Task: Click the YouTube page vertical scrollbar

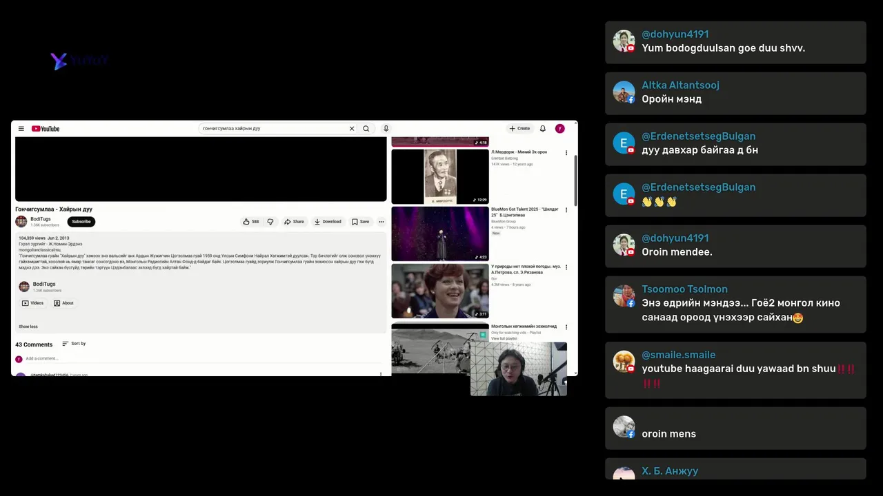Action: [x=576, y=180]
